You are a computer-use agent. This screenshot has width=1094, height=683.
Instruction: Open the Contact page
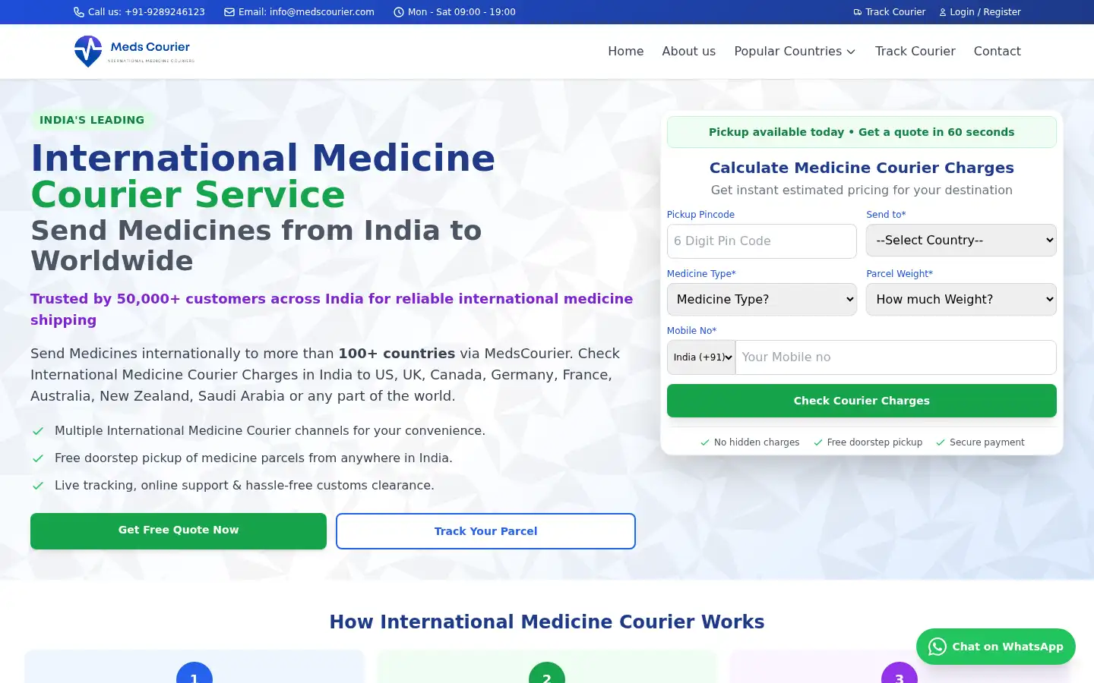(x=997, y=52)
